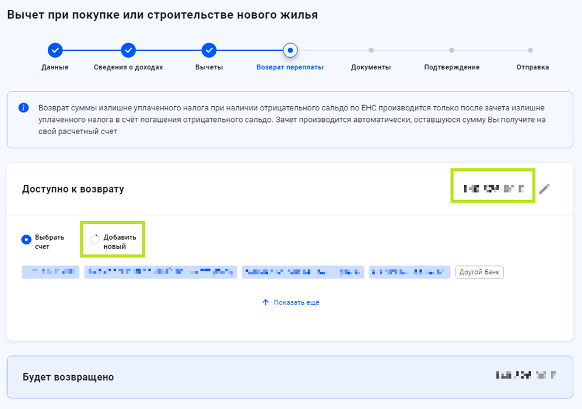Pick the fourth bank chip before Другой банк
This screenshot has width=582, height=409.
coord(409,272)
